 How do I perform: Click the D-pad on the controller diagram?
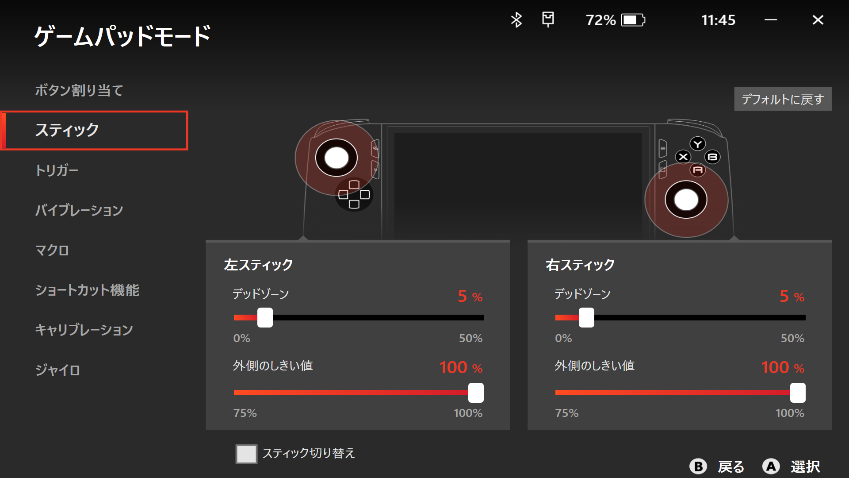pos(354,195)
